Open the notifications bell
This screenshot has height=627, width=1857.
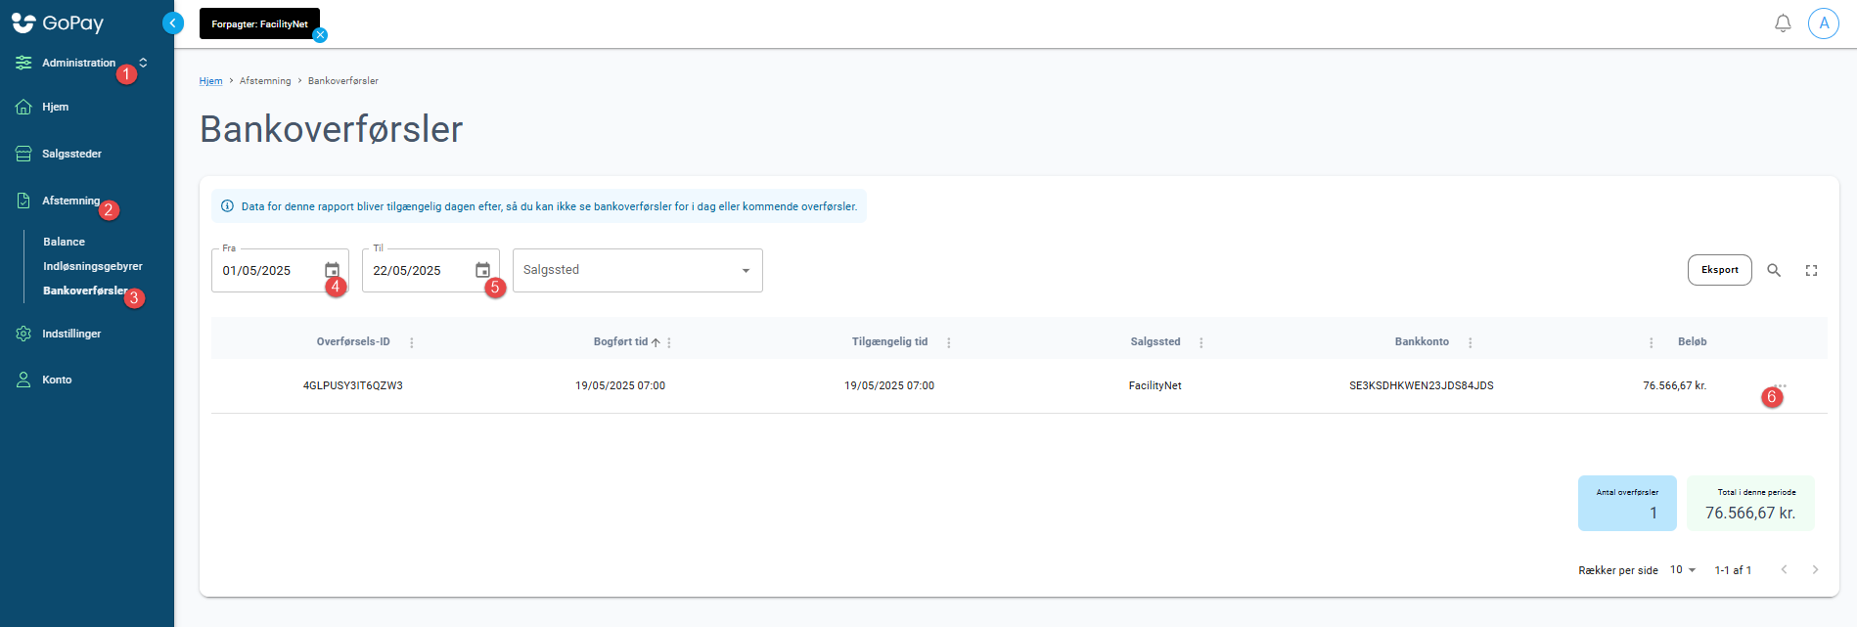(1783, 23)
